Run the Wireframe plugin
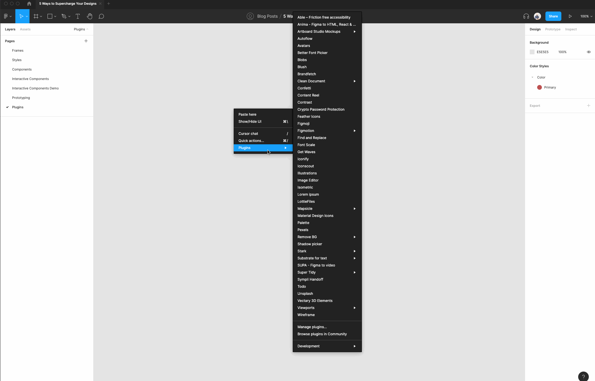 327,315
